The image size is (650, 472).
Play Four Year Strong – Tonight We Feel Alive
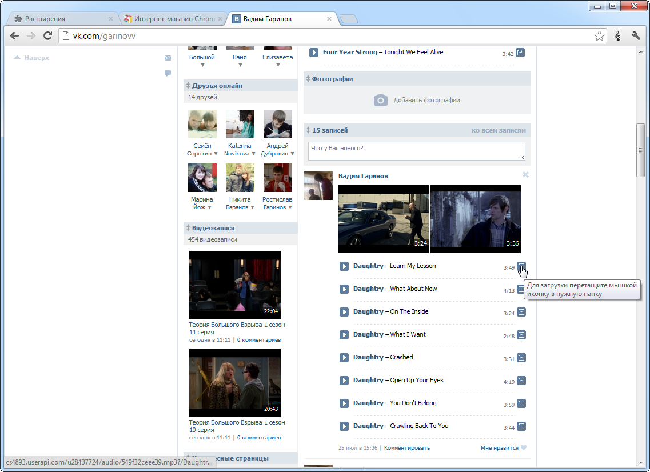click(x=314, y=52)
